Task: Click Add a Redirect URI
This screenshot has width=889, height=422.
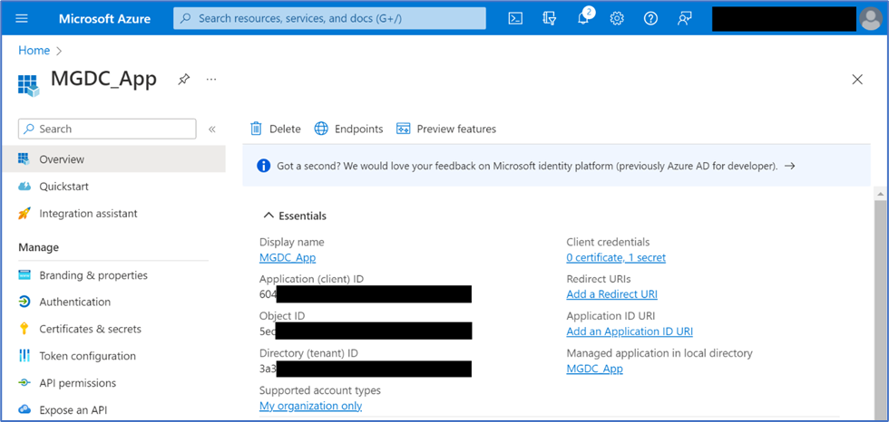Action: 611,294
